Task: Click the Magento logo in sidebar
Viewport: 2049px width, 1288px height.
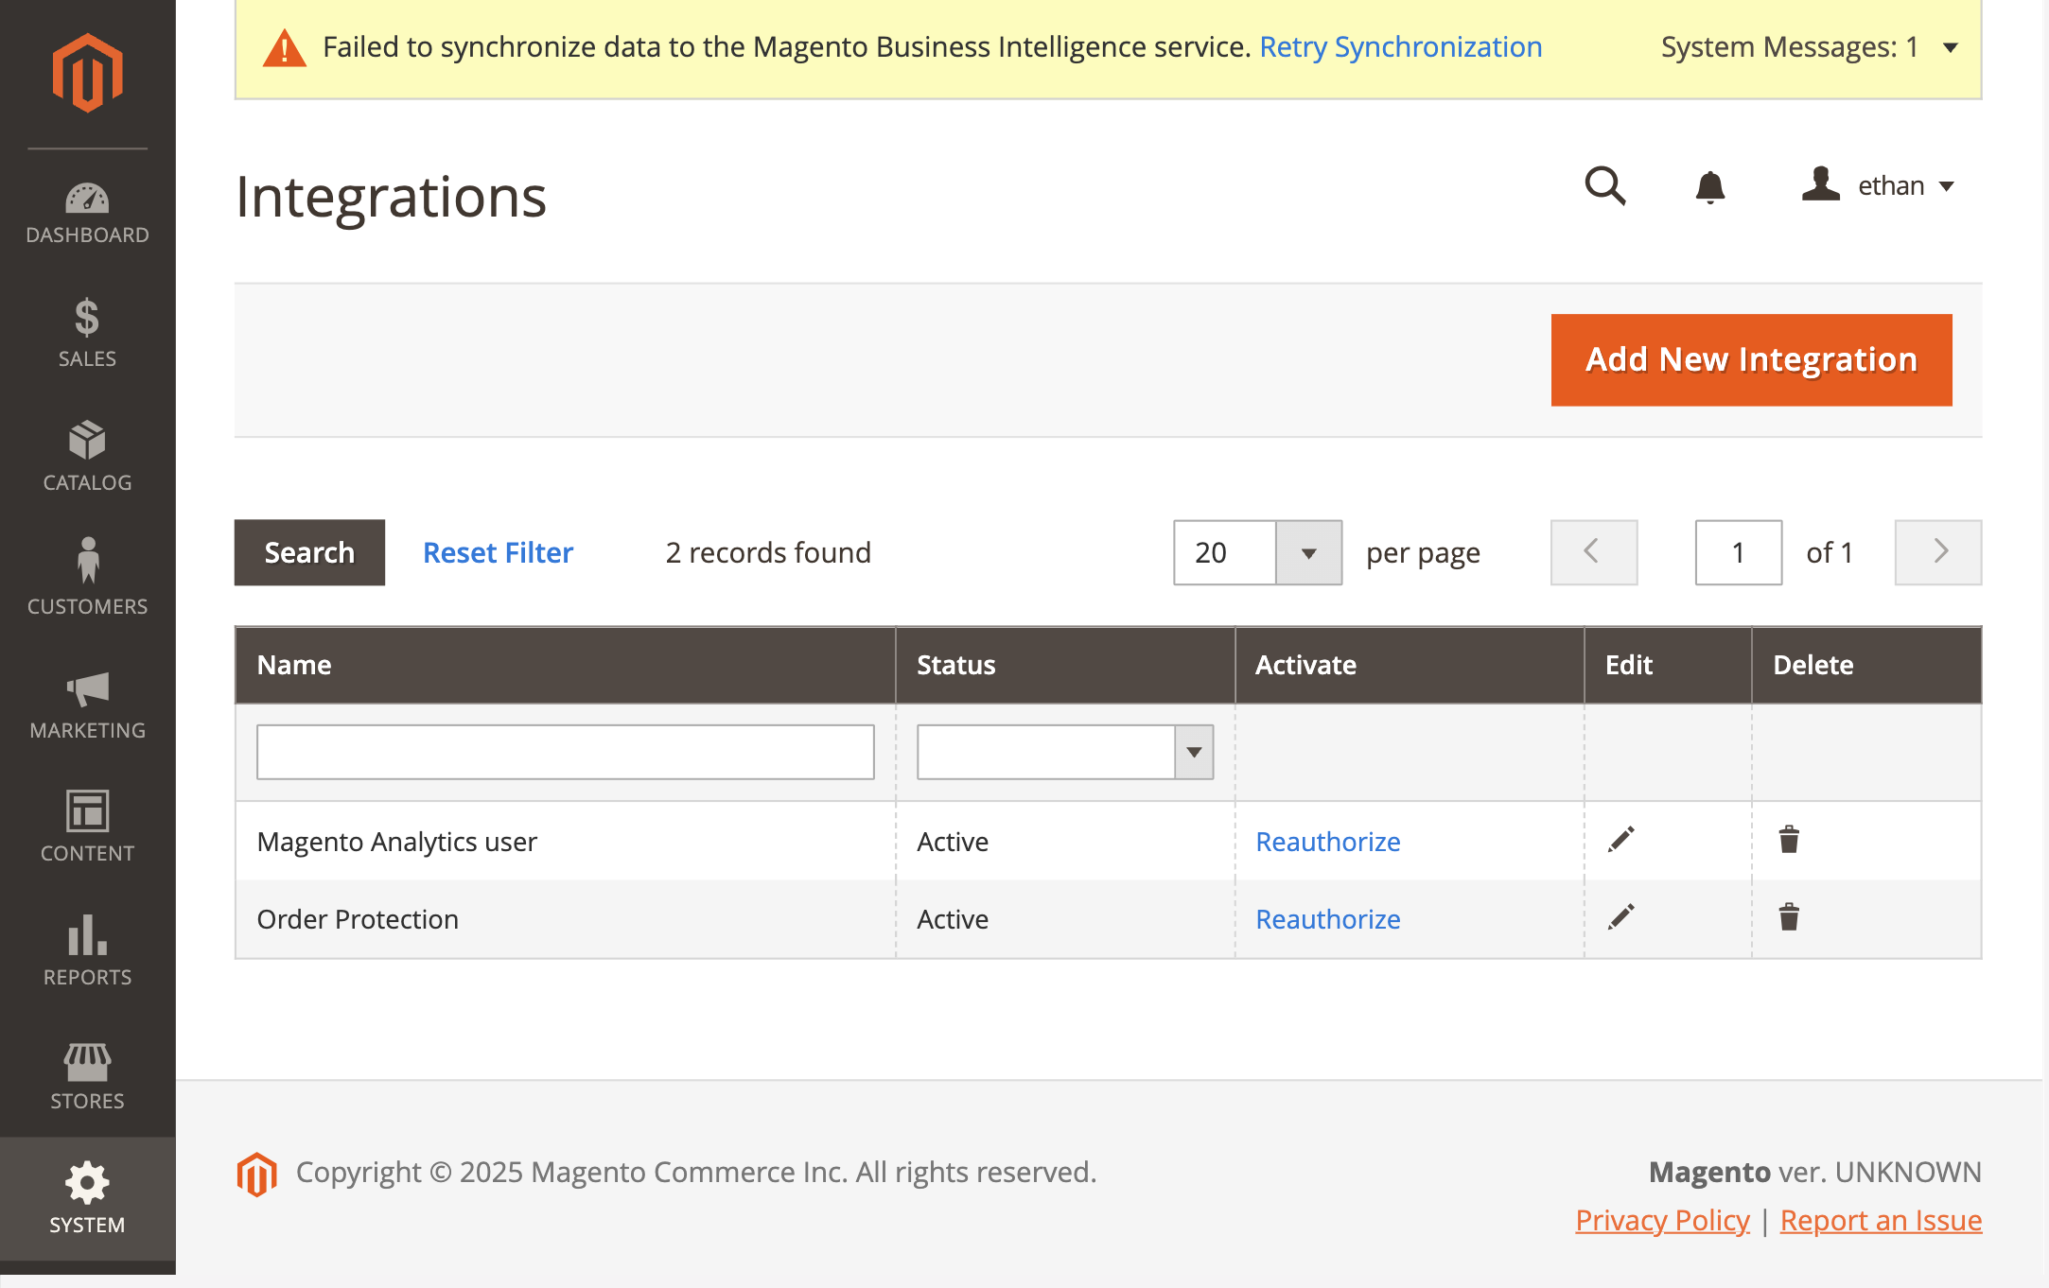Action: 87,73
